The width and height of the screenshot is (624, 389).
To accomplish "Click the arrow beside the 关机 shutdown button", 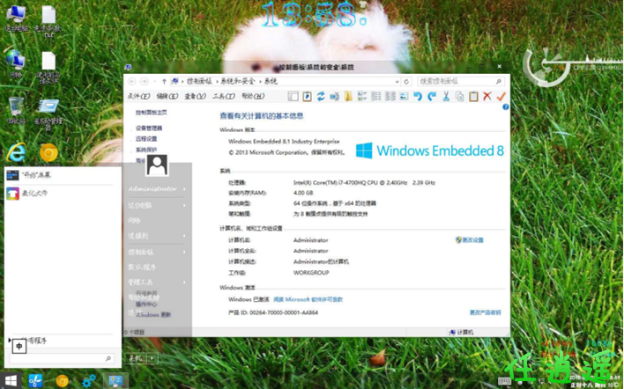I will 152,358.
